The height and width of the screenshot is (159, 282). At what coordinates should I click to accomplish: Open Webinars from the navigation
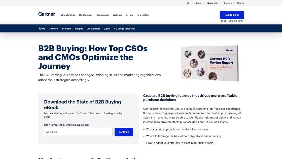point(117,15)
